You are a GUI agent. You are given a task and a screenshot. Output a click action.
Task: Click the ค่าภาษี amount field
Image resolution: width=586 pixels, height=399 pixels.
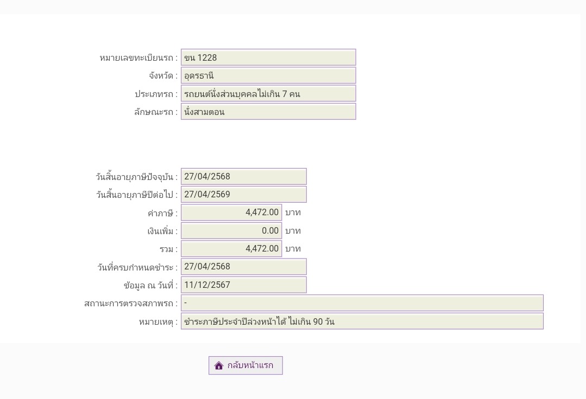coord(231,213)
